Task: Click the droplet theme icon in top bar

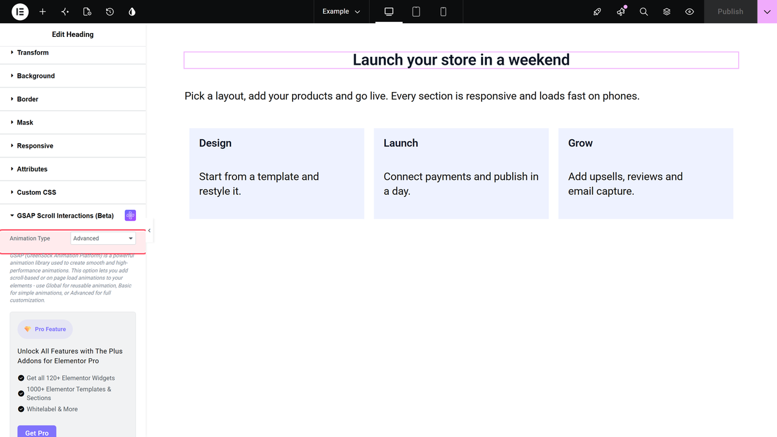Action: tap(132, 12)
